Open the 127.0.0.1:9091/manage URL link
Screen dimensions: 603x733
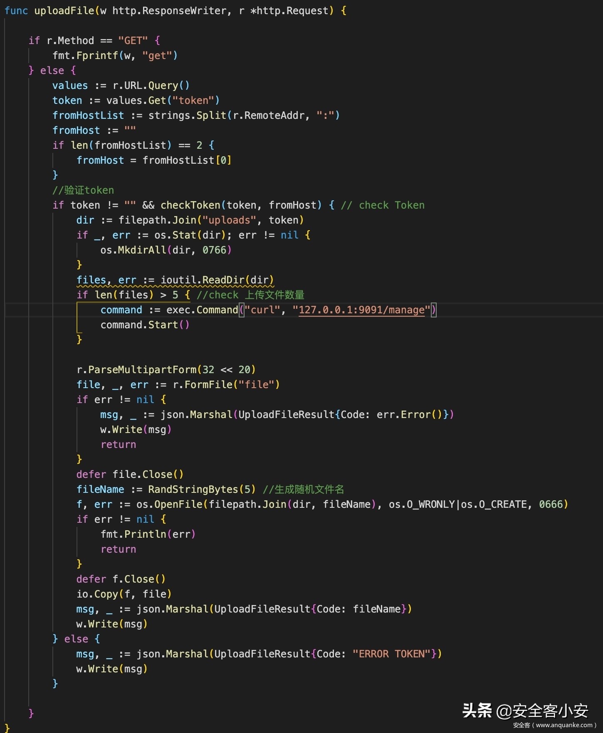[361, 310]
